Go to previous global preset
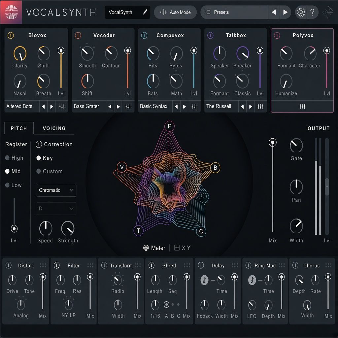The height and width of the screenshot is (338, 338). pyautogui.click(x=274, y=12)
